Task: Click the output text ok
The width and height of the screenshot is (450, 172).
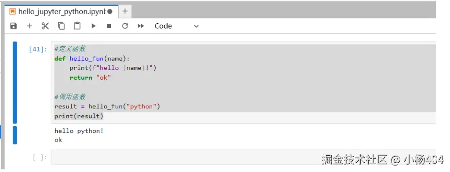Action: point(58,140)
